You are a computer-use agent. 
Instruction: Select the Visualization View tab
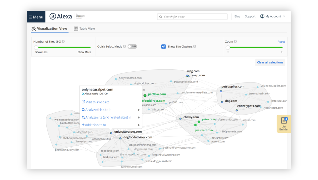click(49, 29)
